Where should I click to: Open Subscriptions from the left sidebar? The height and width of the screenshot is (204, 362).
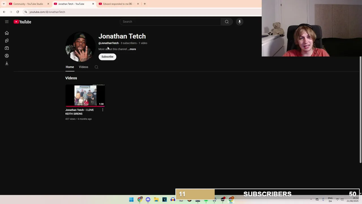coord(7,48)
